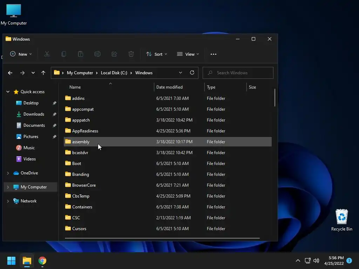Screen dimensions: 359x269
Task: Select the Containers folder row
Action: pos(168,207)
